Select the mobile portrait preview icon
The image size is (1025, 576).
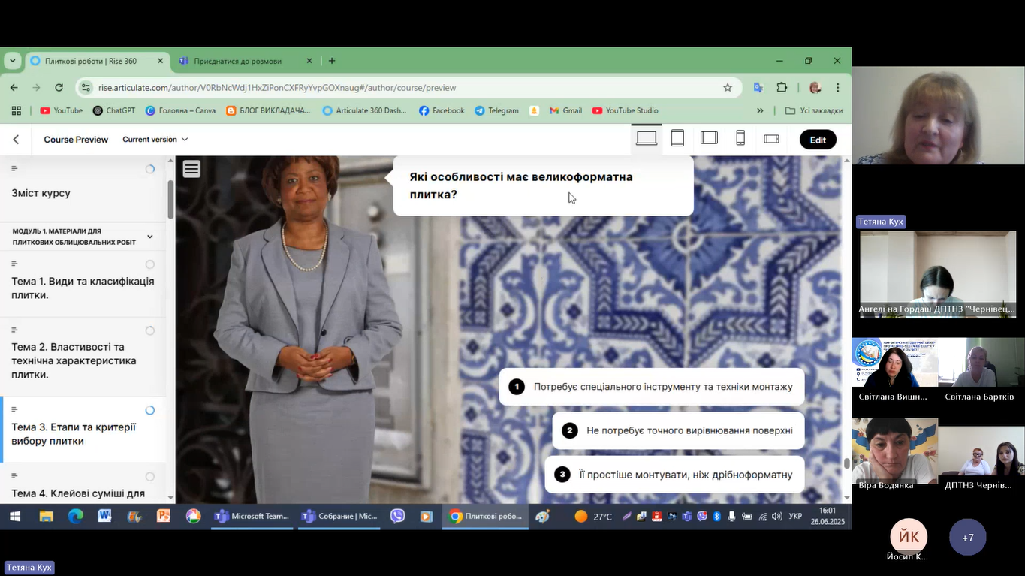pyautogui.click(x=740, y=139)
